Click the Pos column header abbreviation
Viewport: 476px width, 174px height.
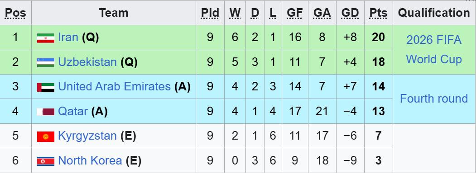coord(15,13)
